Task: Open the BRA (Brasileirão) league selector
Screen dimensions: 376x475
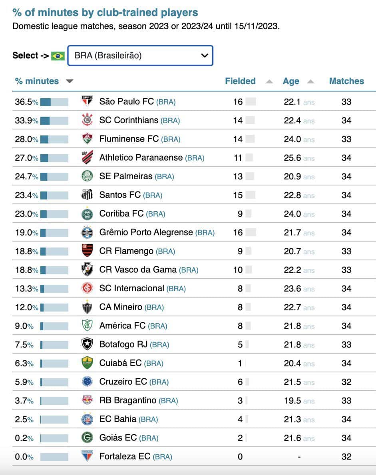Action: [140, 55]
